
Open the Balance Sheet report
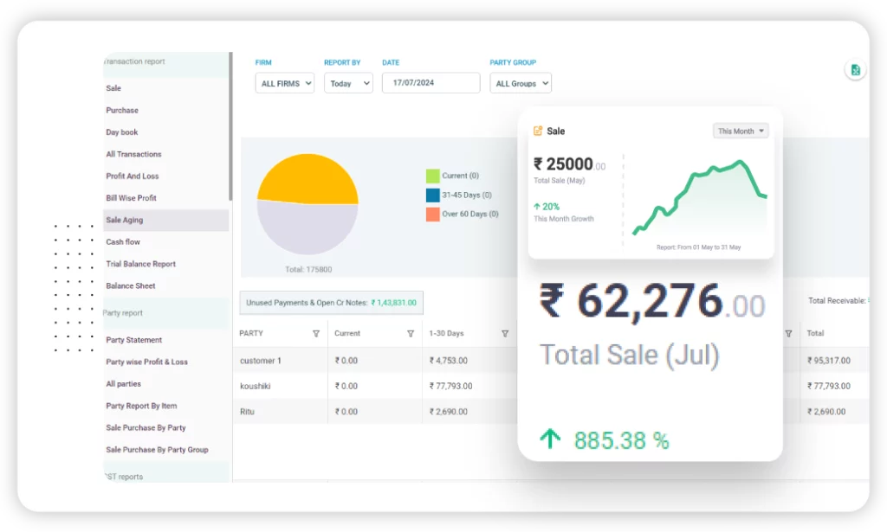(x=131, y=285)
